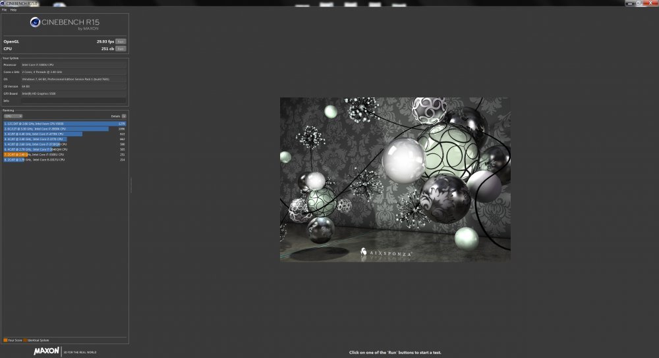The width and height of the screenshot is (659, 358).
Task: Click the MAXON logo at bottom
Action: pyautogui.click(x=46, y=351)
